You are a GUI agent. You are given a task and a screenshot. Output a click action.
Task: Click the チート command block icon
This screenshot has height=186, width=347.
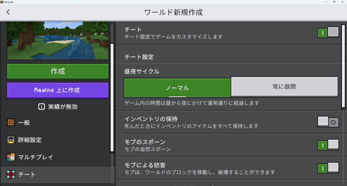tap(11, 174)
